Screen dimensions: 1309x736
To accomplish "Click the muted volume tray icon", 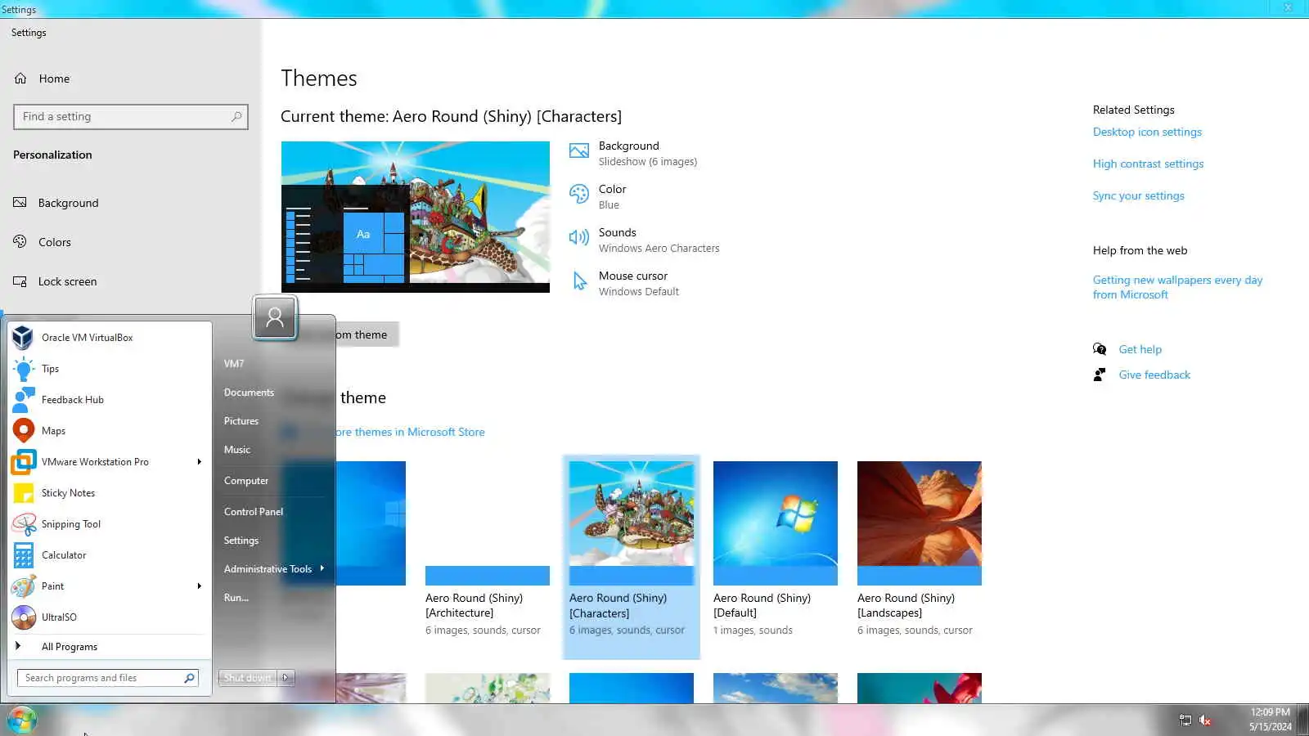I will click(1205, 720).
